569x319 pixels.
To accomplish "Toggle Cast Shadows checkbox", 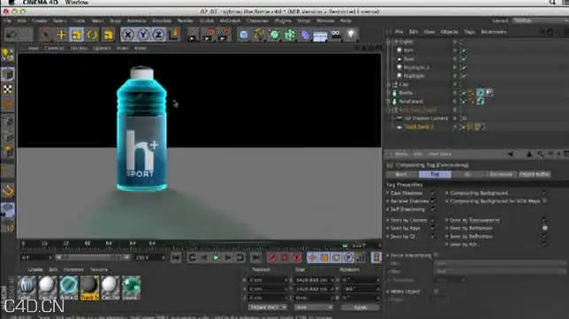I will pyautogui.click(x=433, y=193).
